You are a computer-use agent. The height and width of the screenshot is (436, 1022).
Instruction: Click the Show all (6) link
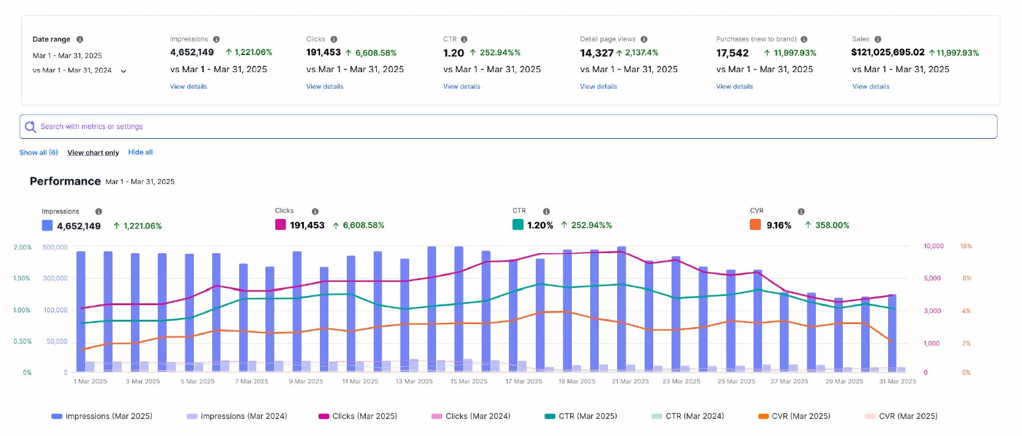point(39,152)
